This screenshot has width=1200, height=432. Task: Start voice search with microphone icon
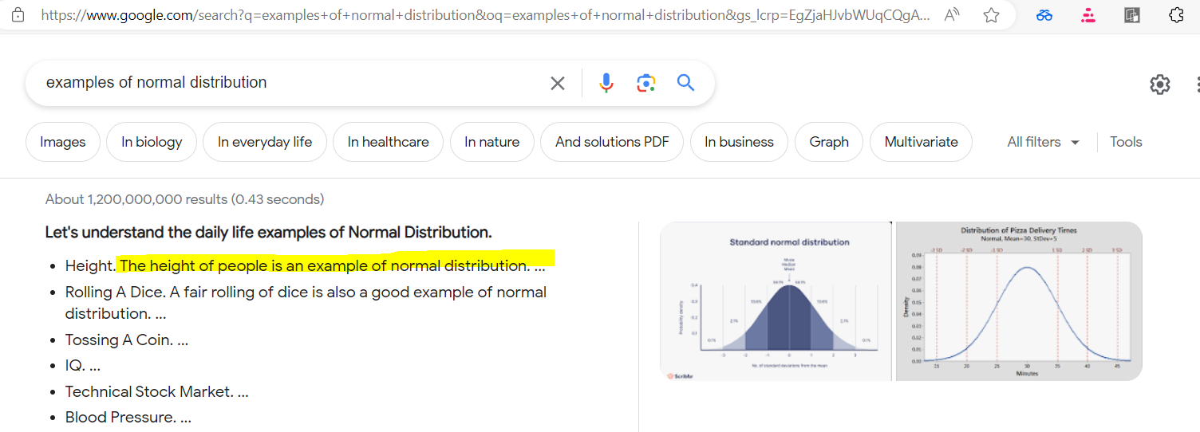(606, 83)
